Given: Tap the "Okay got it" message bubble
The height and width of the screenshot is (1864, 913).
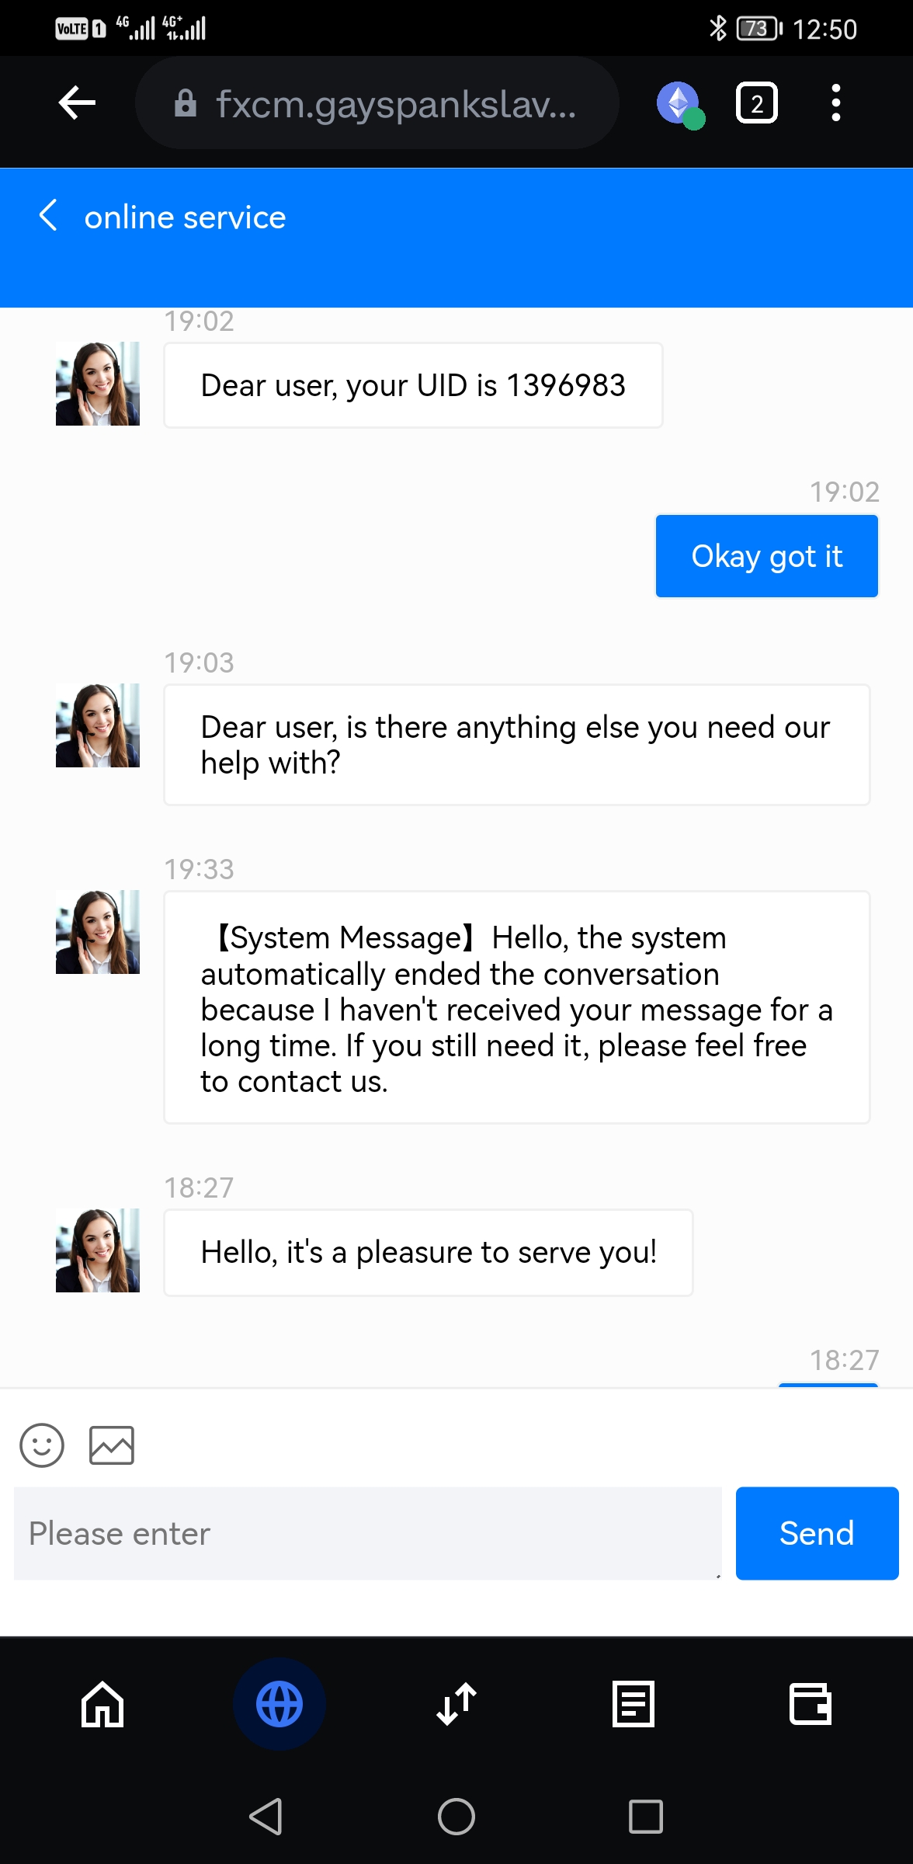Looking at the screenshot, I should coord(766,556).
